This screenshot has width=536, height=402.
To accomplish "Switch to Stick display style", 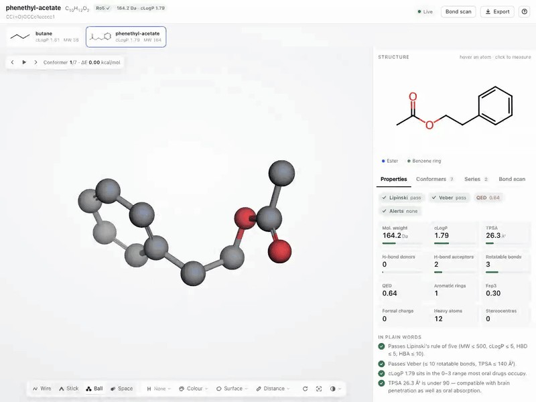I will click(69, 389).
